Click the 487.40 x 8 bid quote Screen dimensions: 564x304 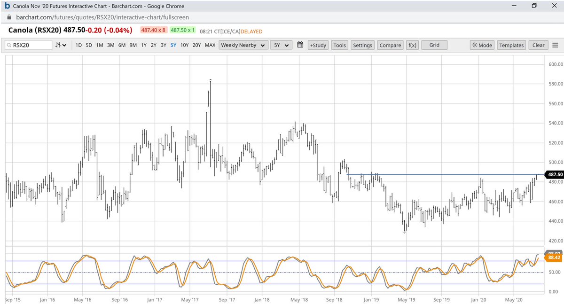(154, 31)
